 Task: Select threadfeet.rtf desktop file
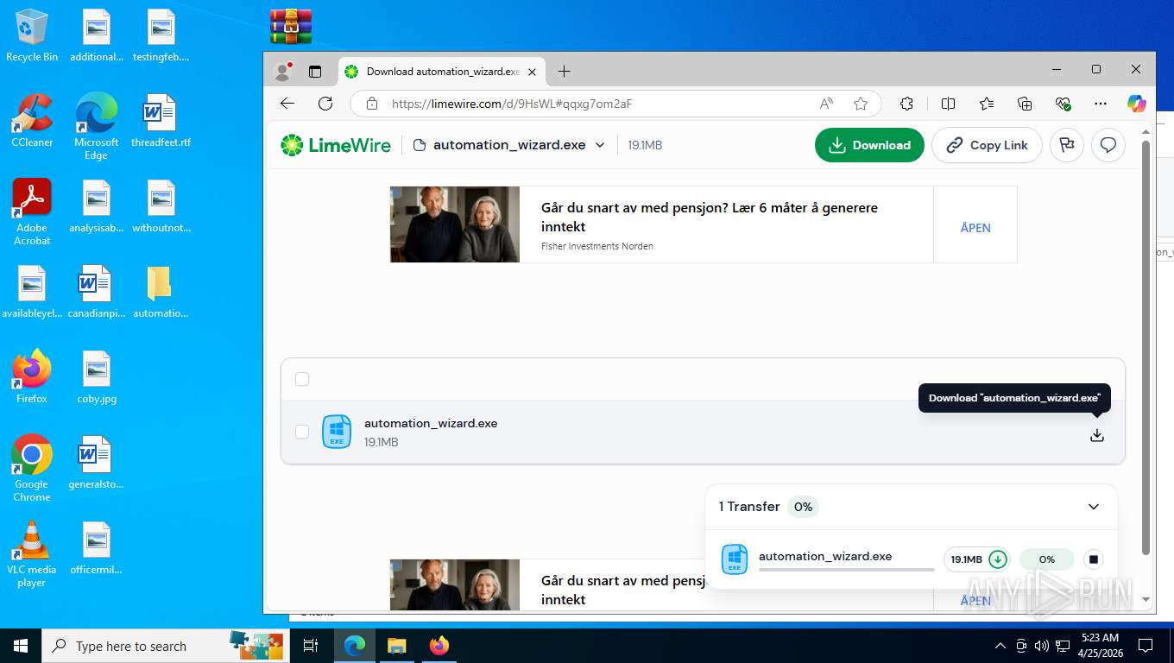click(161, 121)
